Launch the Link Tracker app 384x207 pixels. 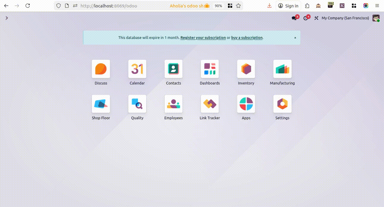click(210, 104)
